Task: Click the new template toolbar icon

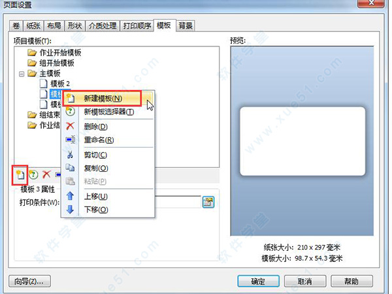Action: (20, 174)
